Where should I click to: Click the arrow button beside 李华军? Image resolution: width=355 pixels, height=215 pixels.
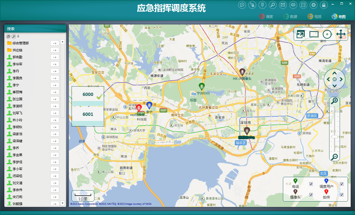[x=55, y=64]
